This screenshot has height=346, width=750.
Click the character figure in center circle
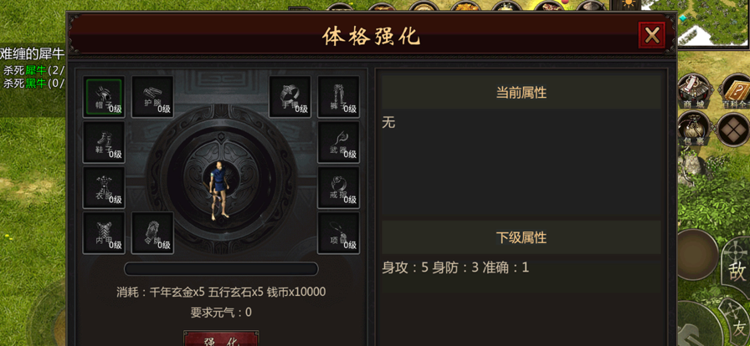coord(220,191)
